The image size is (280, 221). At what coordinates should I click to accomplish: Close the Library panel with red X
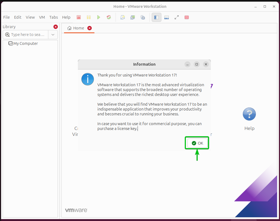56,27
